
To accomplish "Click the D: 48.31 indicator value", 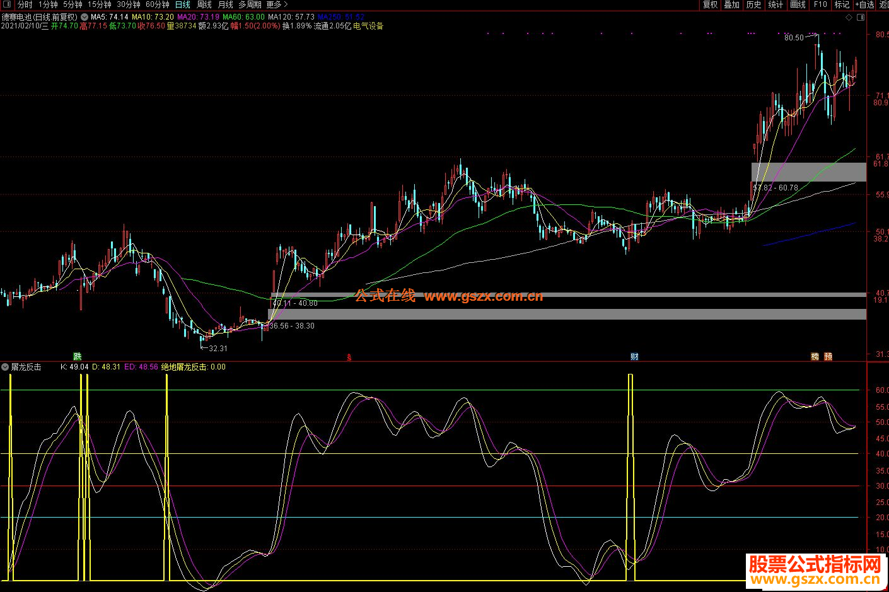I will [106, 367].
